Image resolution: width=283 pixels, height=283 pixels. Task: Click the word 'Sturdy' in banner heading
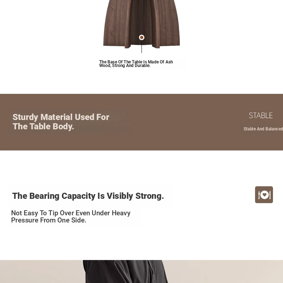(x=25, y=117)
